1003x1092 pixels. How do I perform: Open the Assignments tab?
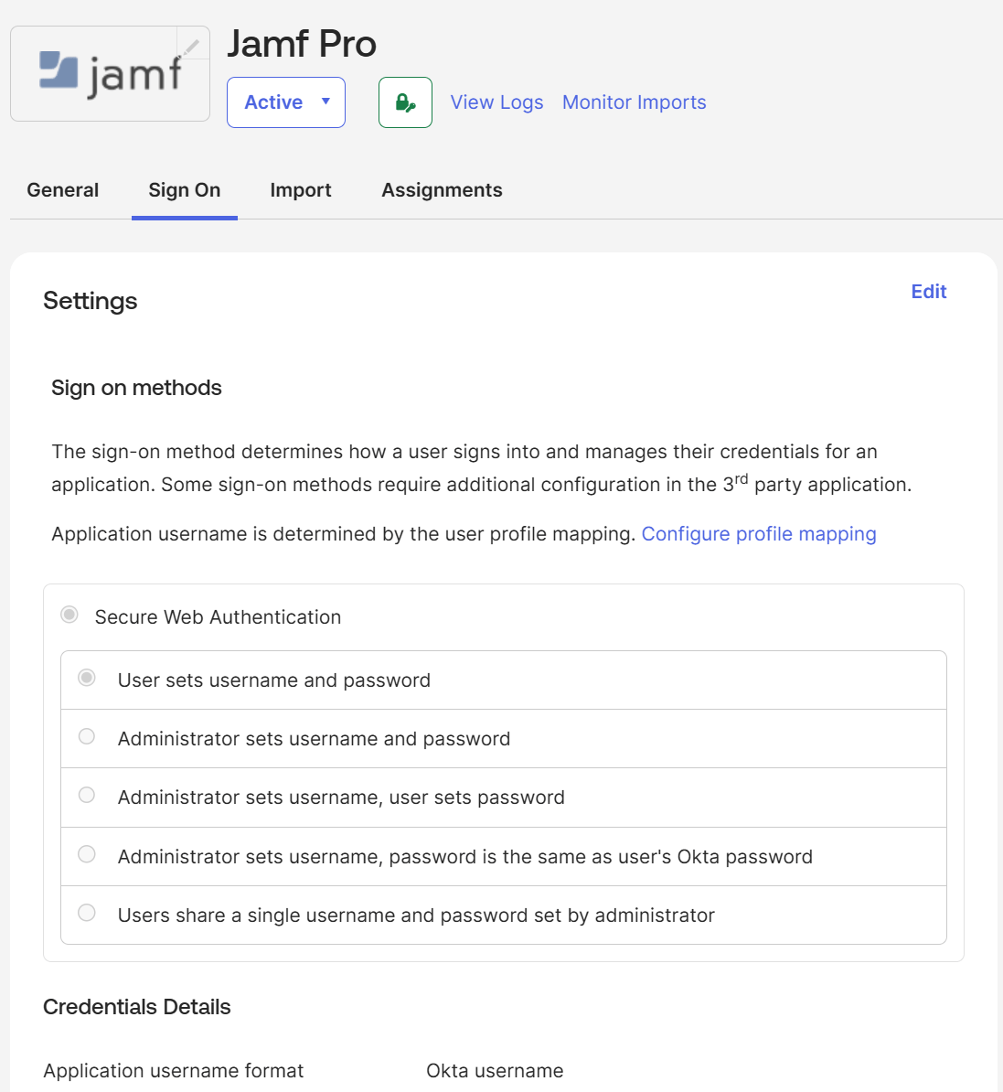point(442,190)
